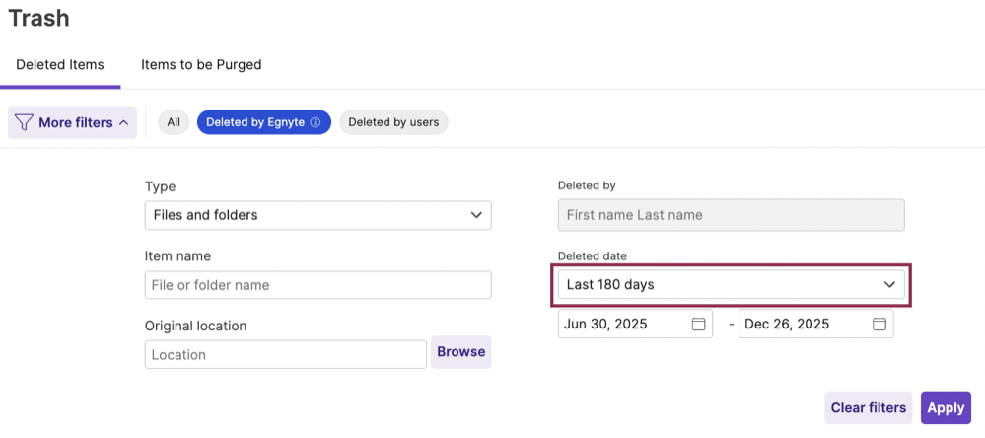Screen dimensions: 985x438
Task: Select the Deleted by users chip
Action: pos(393,122)
